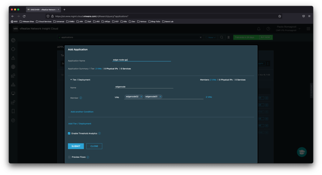
Task: Click the Application Name input field
Action: (142, 60)
